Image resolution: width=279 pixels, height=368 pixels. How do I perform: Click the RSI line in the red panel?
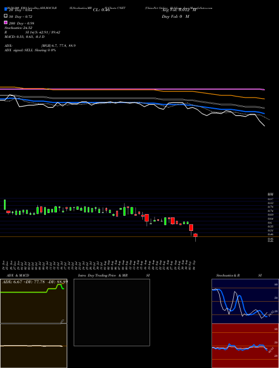coord(239,347)
